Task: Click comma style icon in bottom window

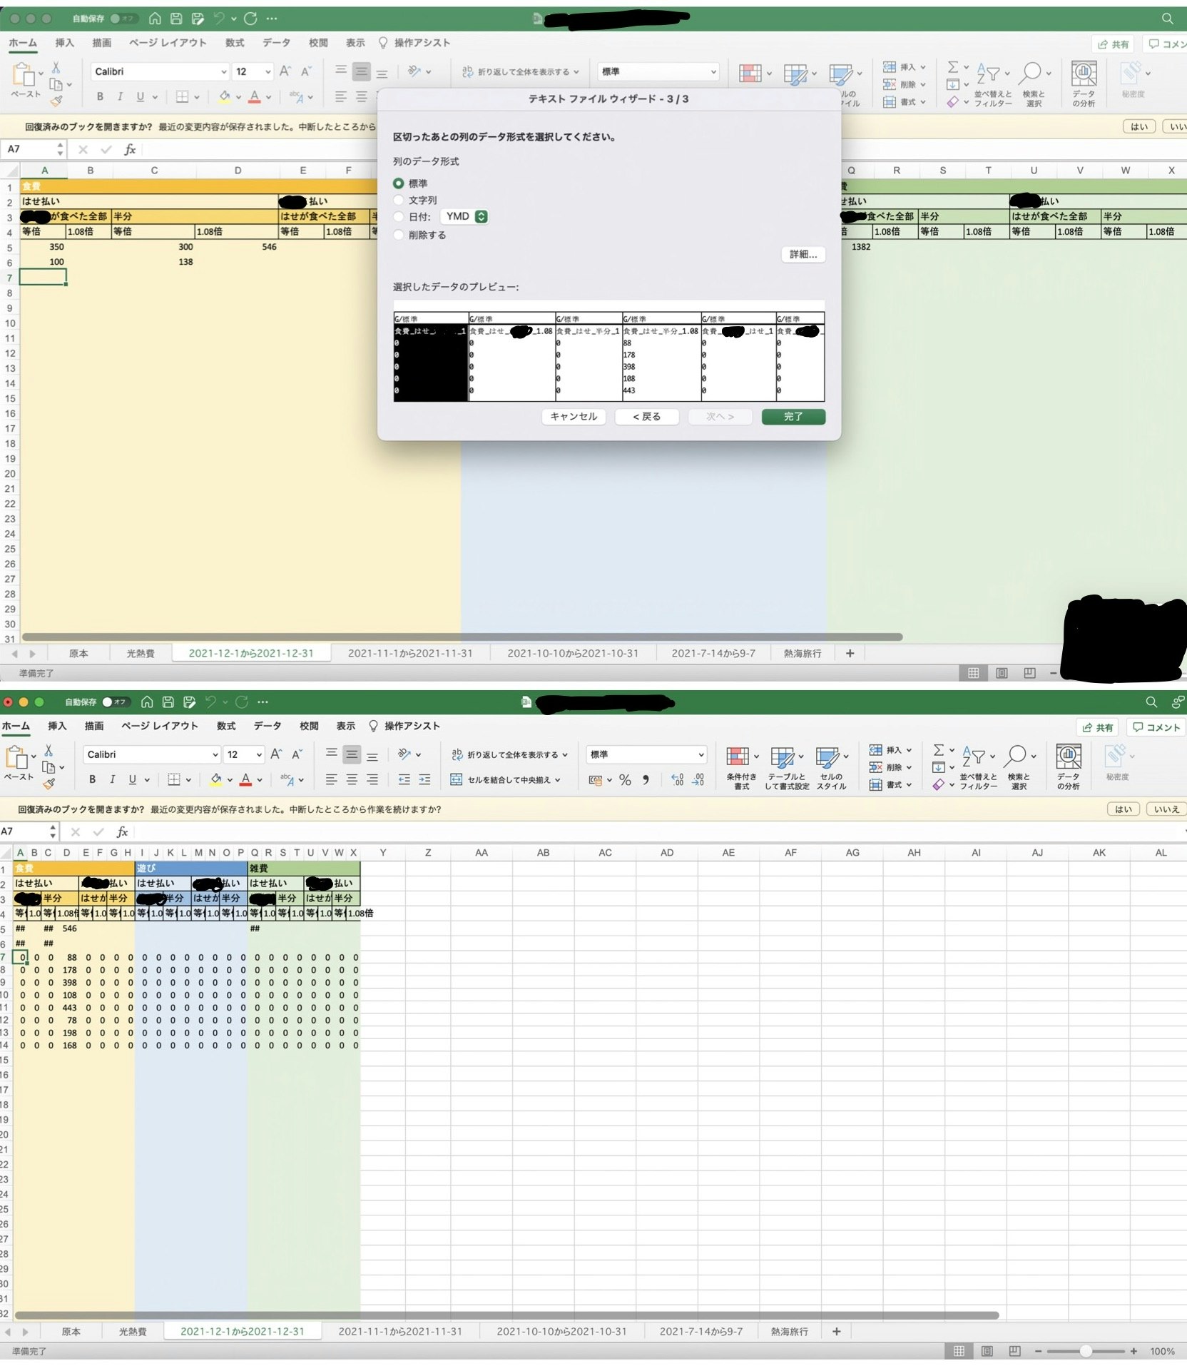Action: tap(646, 780)
